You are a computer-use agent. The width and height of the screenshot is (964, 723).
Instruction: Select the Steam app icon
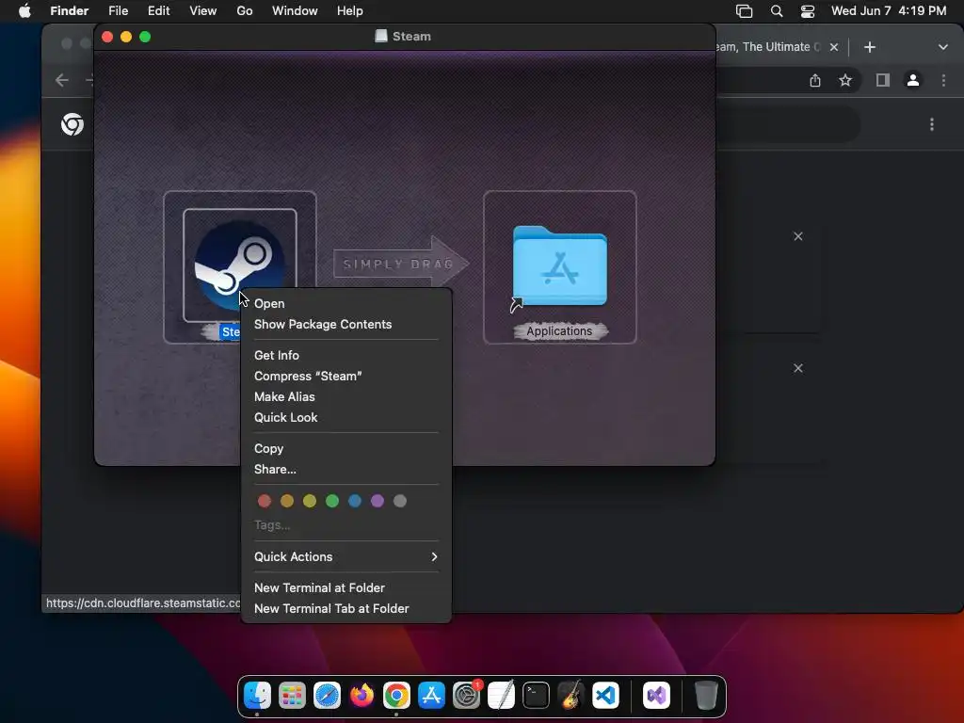click(240, 265)
